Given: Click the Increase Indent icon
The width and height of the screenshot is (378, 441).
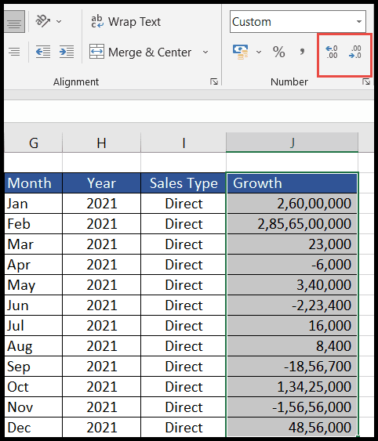Looking at the screenshot, I should click(67, 52).
